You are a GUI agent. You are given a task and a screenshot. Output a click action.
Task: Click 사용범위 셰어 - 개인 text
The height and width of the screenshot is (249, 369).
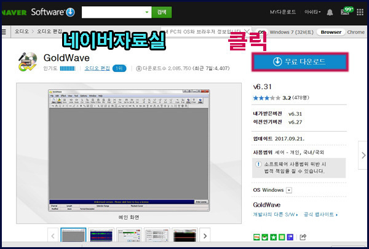(x=288, y=152)
